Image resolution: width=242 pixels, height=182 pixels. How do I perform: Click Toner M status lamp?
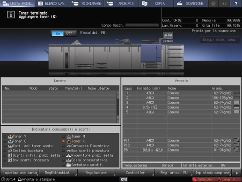point(63,136)
